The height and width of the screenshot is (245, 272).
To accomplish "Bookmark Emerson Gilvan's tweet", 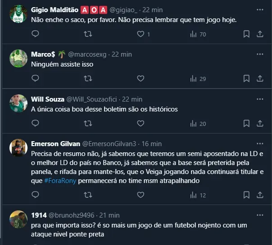I will click(246, 195).
